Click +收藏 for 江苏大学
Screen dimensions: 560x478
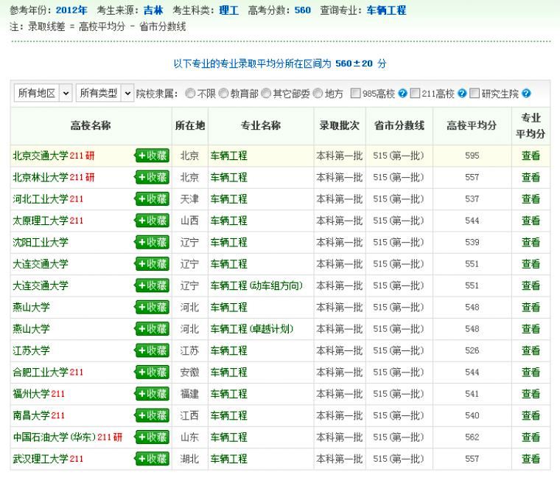152,350
